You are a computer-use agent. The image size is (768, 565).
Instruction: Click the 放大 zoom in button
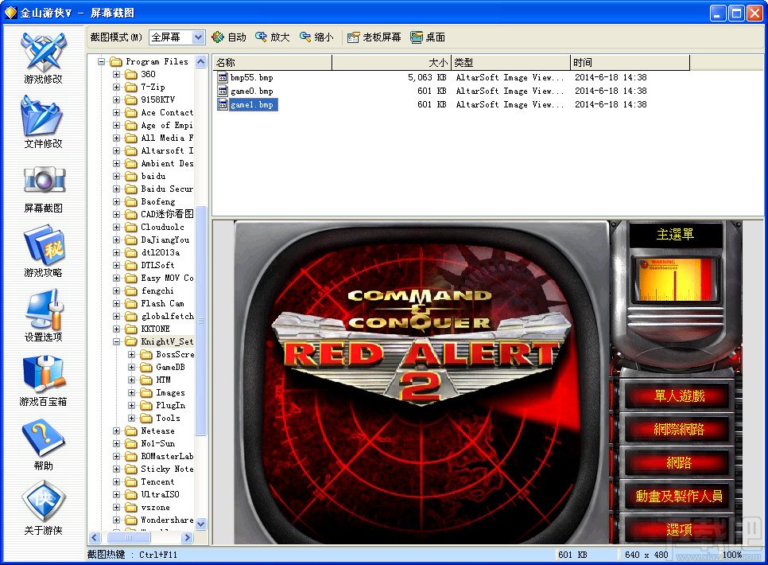[x=272, y=37]
